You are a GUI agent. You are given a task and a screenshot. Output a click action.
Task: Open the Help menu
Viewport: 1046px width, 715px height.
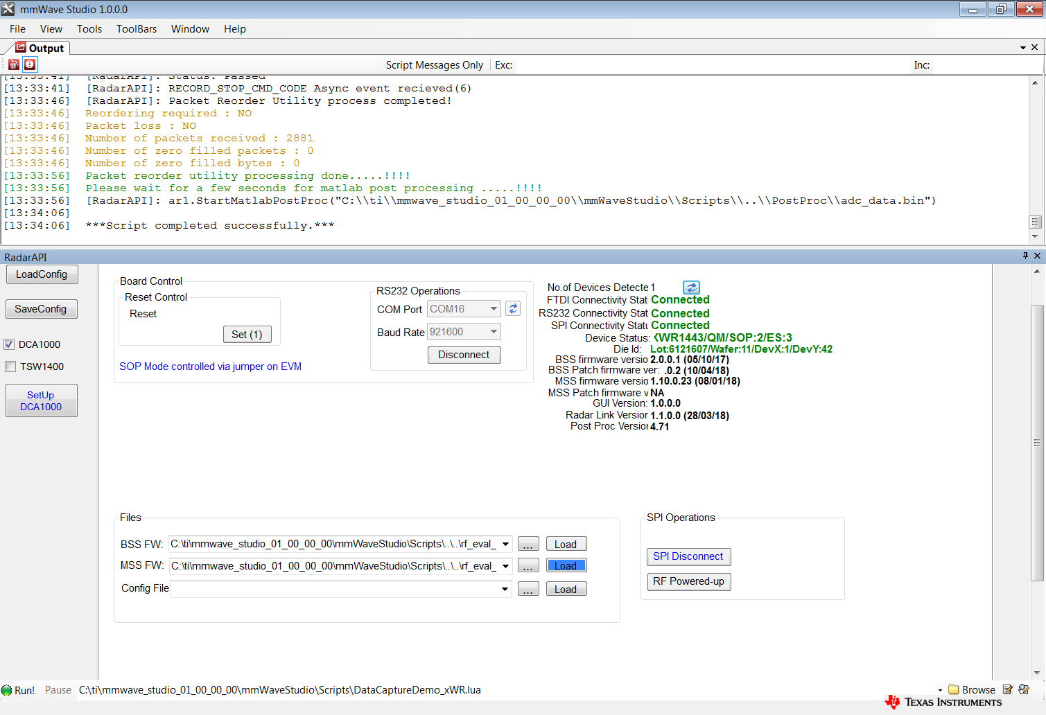pos(235,29)
